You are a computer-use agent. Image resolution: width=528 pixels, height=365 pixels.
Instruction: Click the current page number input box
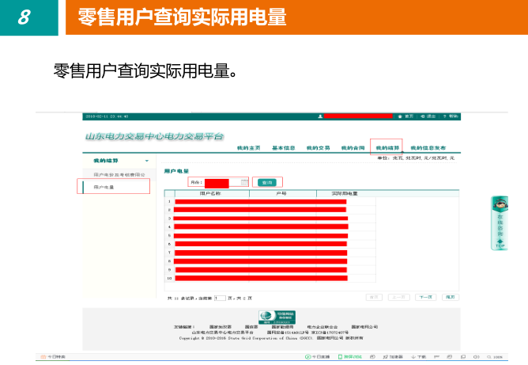[220, 298]
